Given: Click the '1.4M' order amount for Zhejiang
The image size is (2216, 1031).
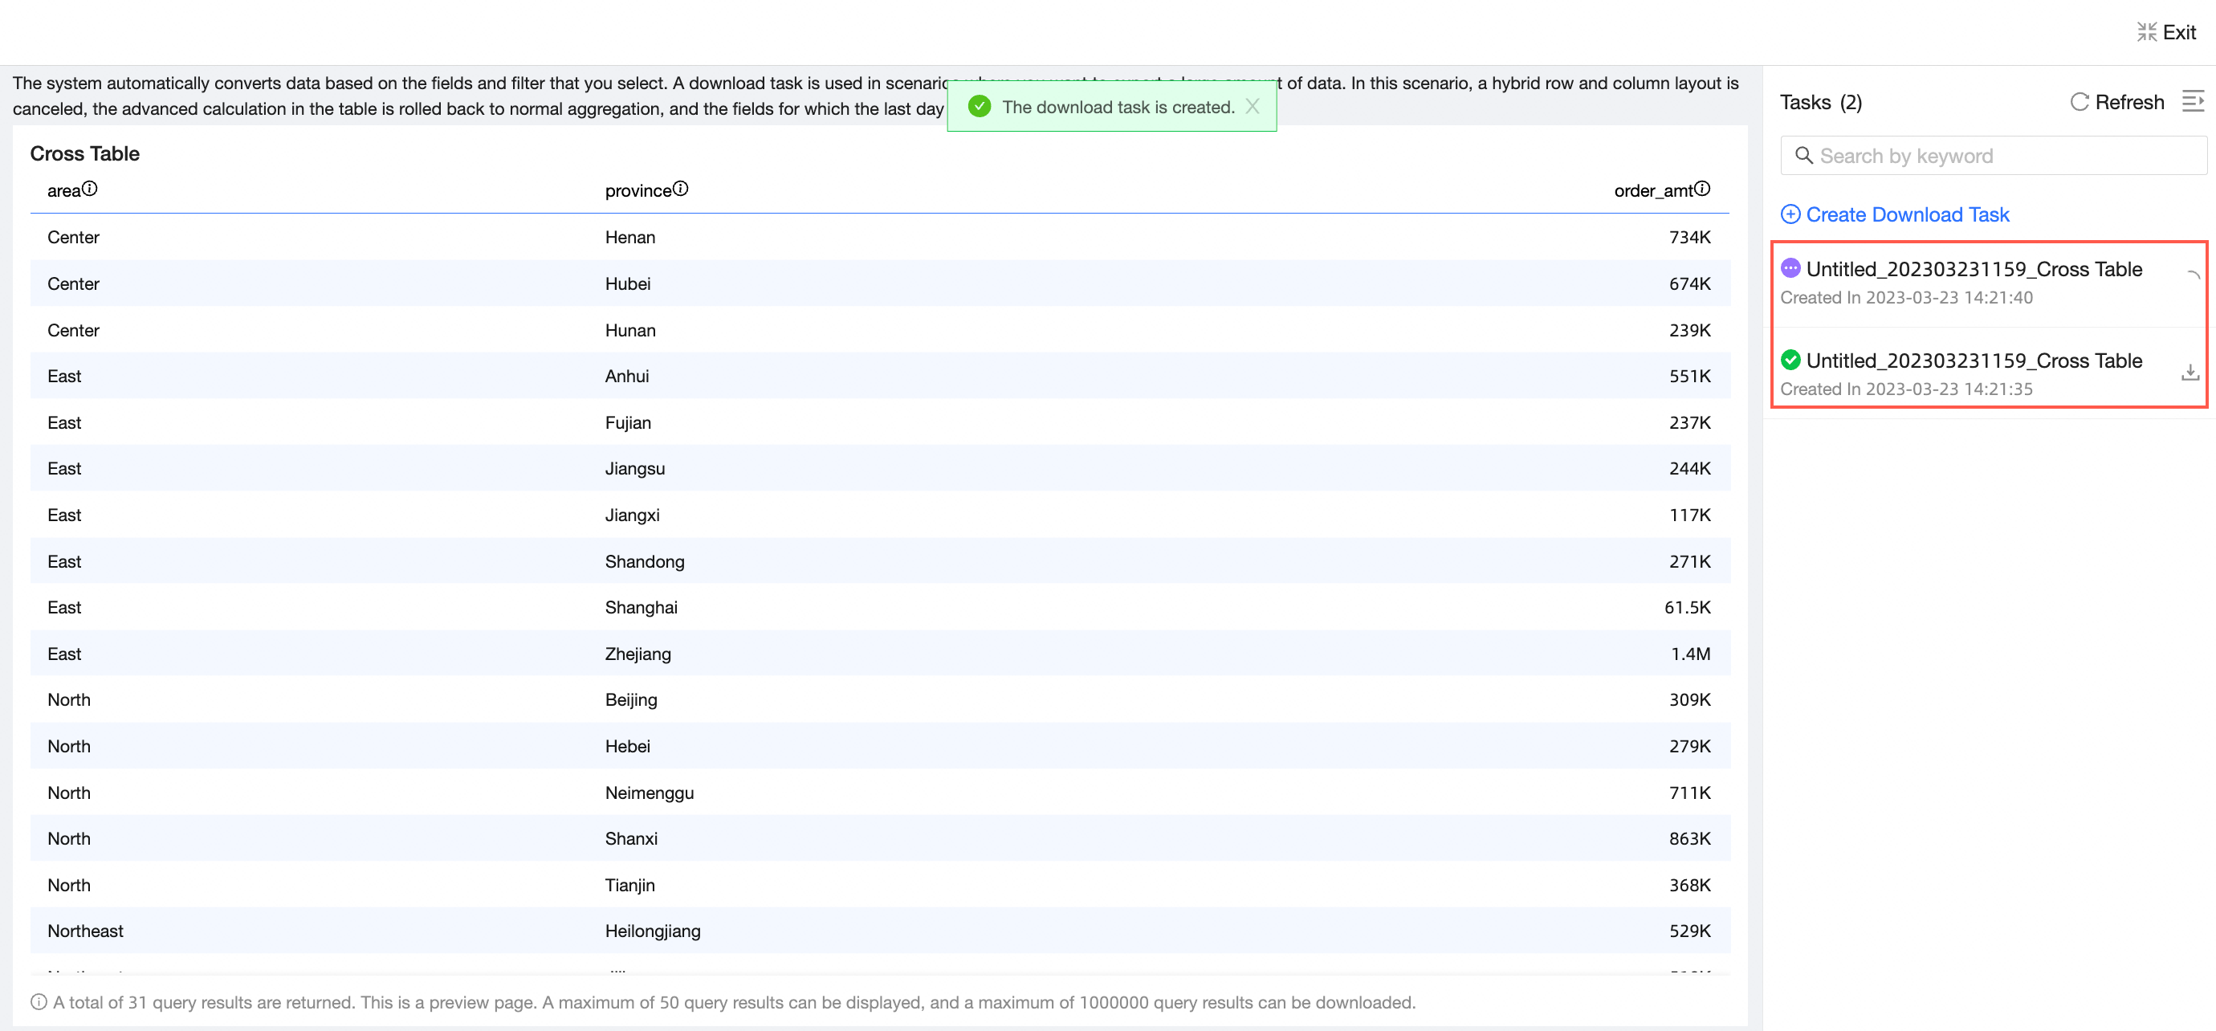Looking at the screenshot, I should pyautogui.click(x=1690, y=653).
